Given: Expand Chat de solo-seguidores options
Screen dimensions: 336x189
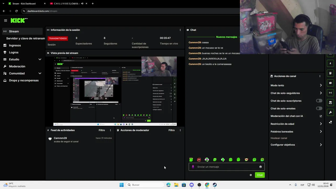Looking at the screenshot, I should (321, 93).
